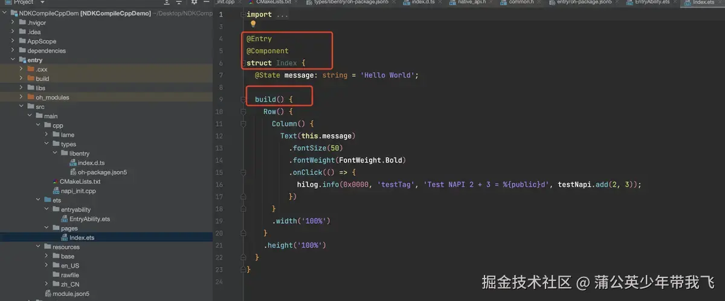Select Index.ets in the project tree
Viewport: 725px width, 301px height.
pyautogui.click(x=82, y=238)
